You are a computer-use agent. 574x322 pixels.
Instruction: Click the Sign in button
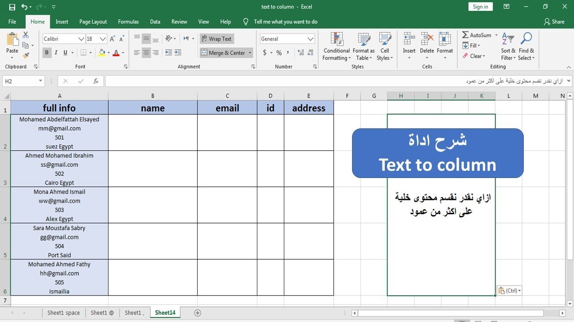click(x=480, y=7)
